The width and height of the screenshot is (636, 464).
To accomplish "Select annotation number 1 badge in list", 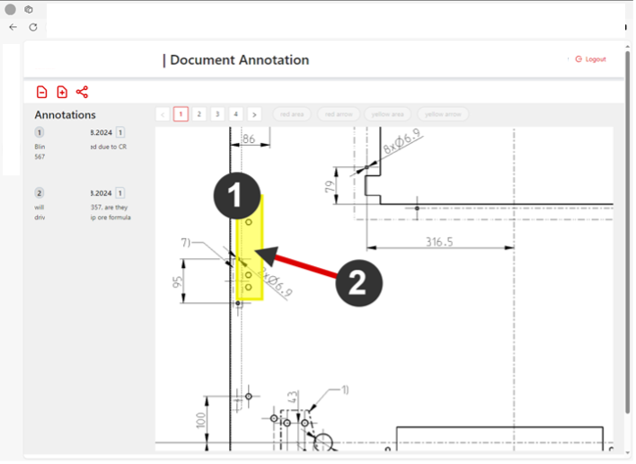I will (40, 133).
